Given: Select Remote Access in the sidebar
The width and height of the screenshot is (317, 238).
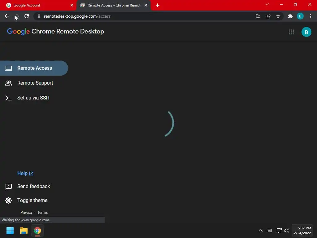Looking at the screenshot, I should (34, 68).
